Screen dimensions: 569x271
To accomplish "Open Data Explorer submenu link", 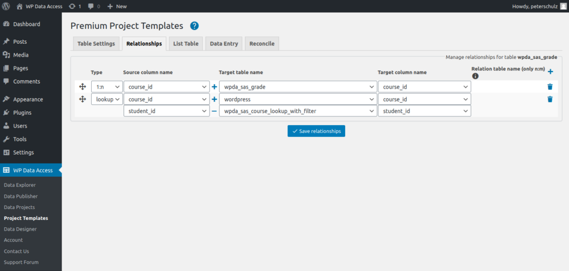I will [x=20, y=185].
